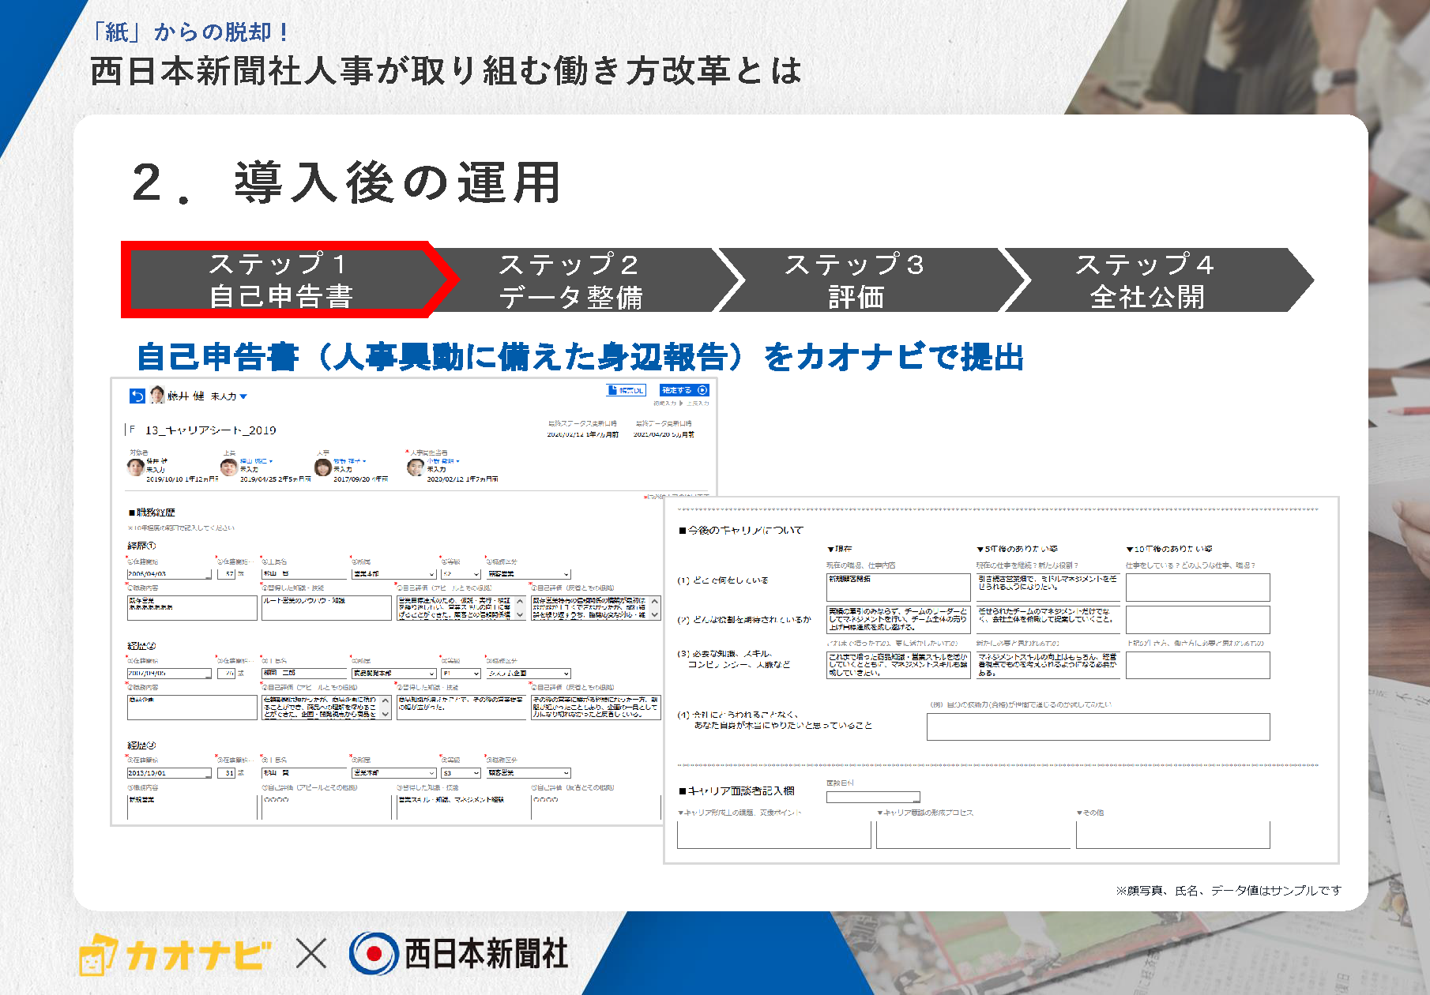The height and width of the screenshot is (995, 1430).
Task: Click the 新規営業 job content box
Action: [x=192, y=807]
